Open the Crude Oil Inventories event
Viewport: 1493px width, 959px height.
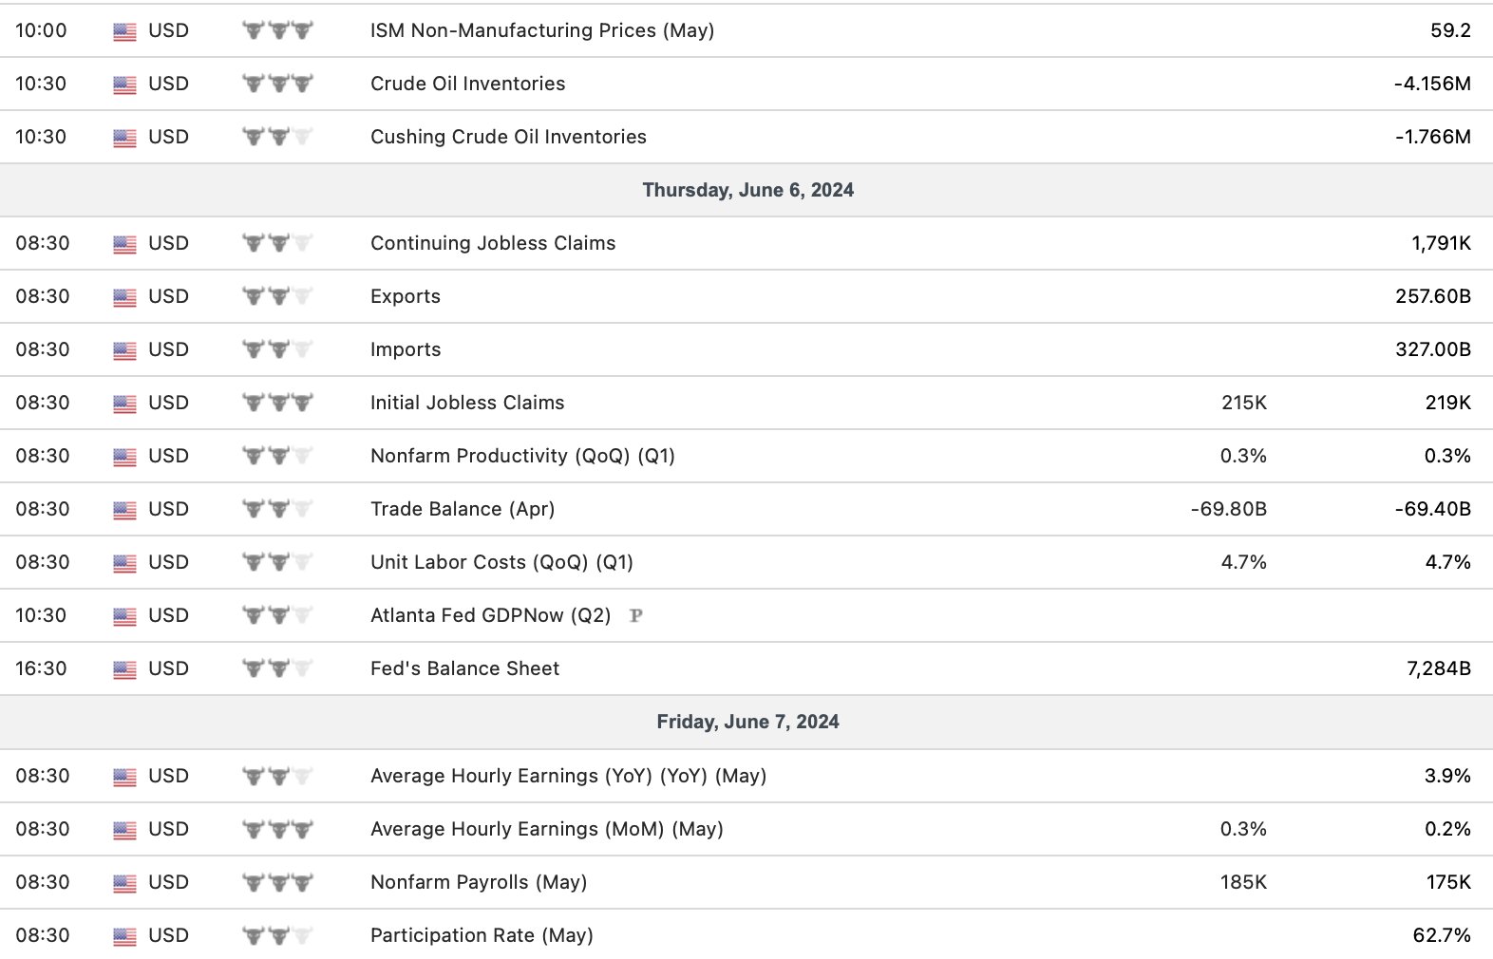467,84
